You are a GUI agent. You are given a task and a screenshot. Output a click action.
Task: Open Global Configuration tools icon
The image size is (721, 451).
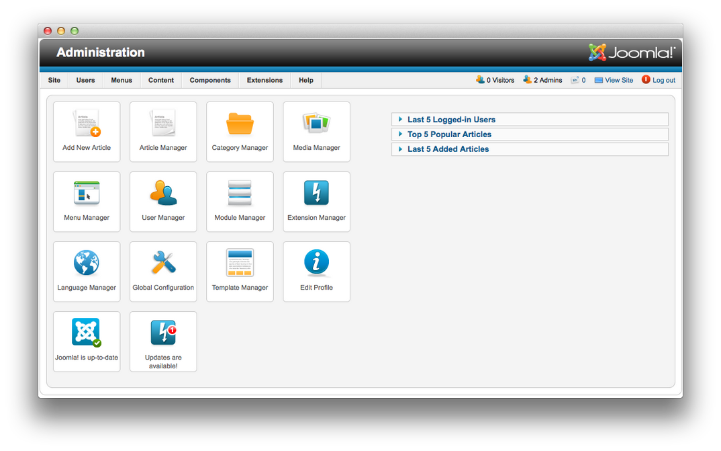(163, 263)
